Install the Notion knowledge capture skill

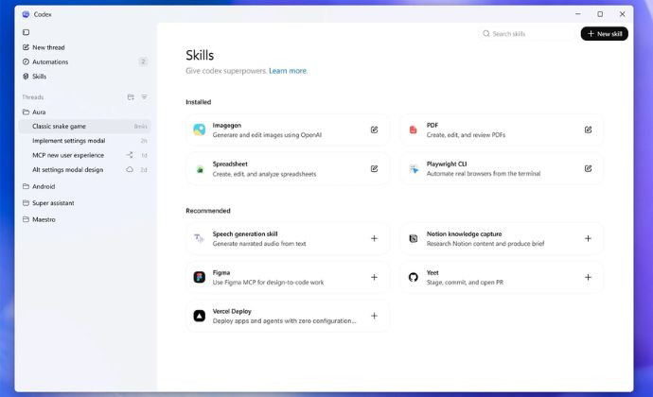[x=588, y=239]
